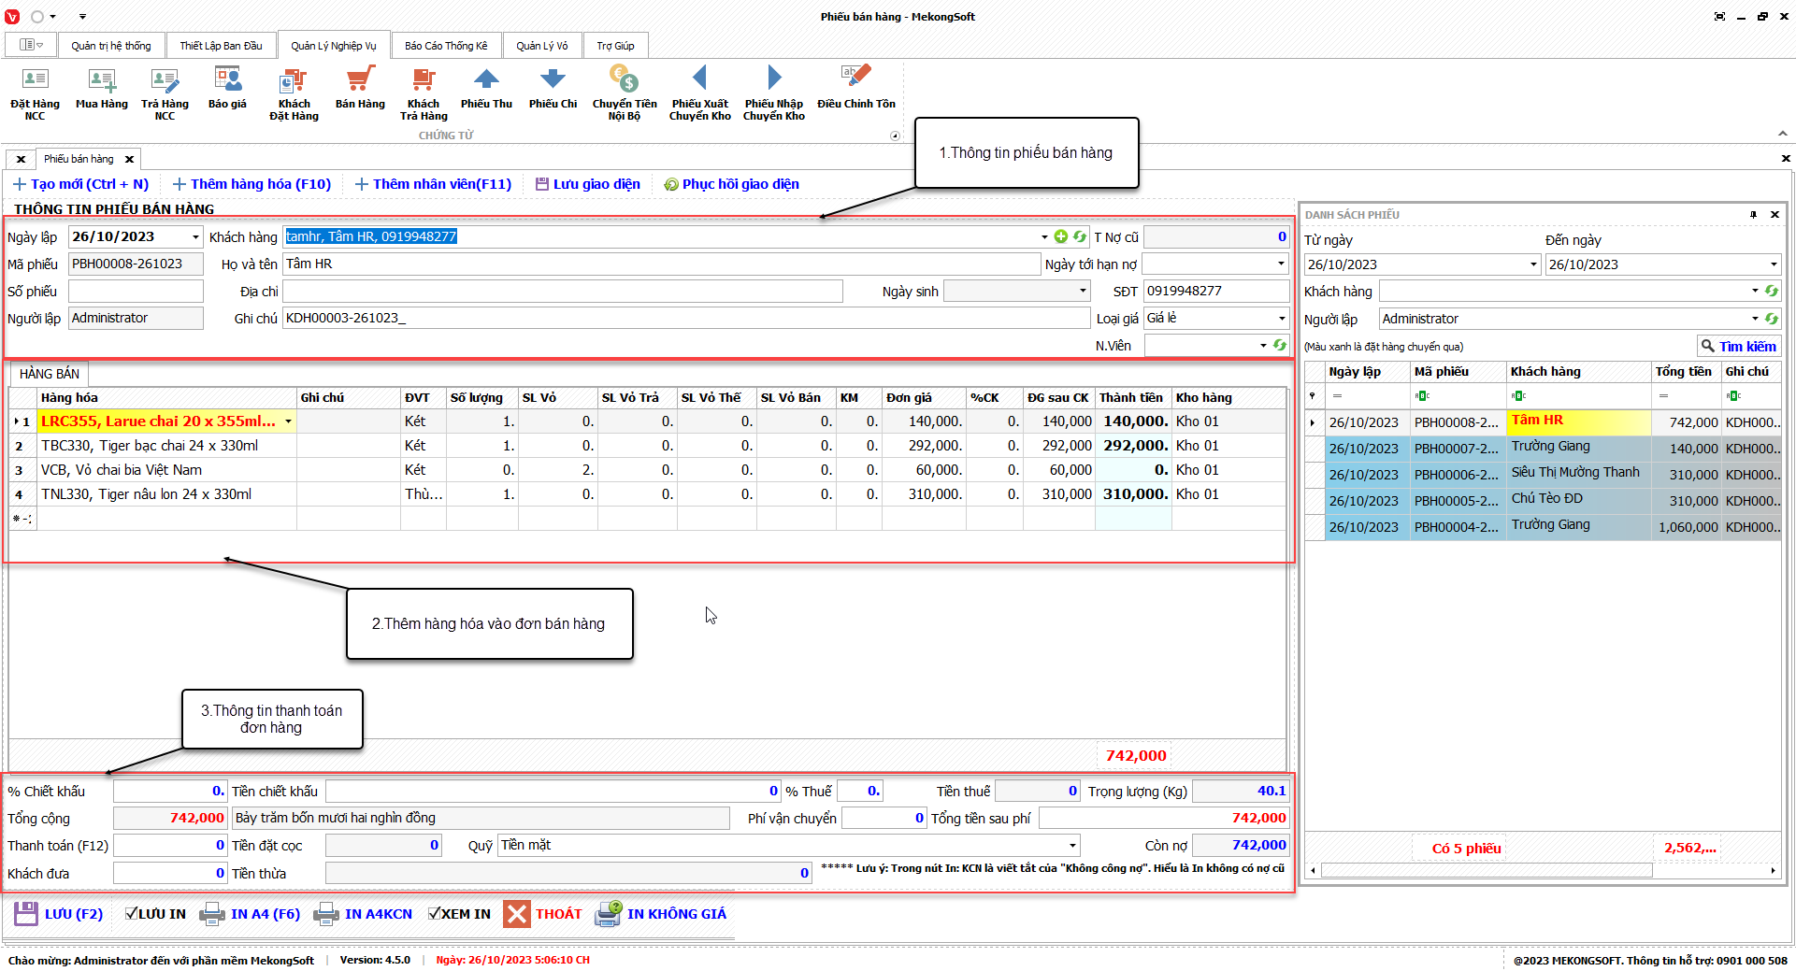Click the IN A4 (F6) printer icon
1796x971 pixels.
tap(213, 914)
